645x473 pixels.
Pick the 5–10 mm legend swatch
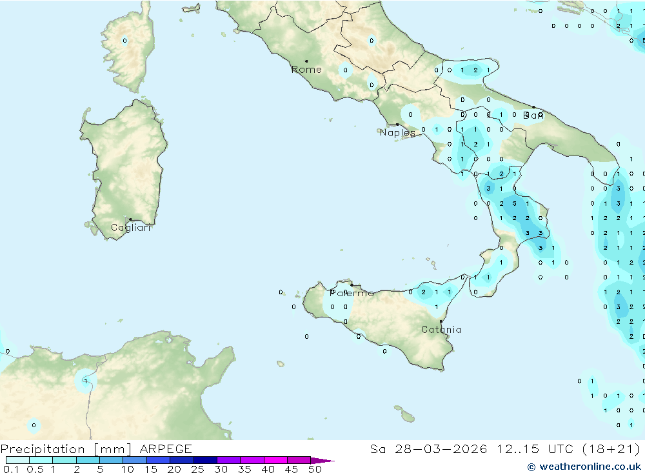pyautogui.click(x=111, y=460)
